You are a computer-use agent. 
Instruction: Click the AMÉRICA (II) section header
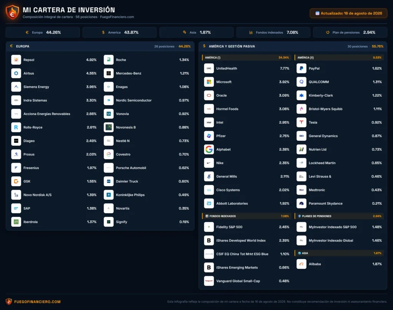[x=339, y=58]
